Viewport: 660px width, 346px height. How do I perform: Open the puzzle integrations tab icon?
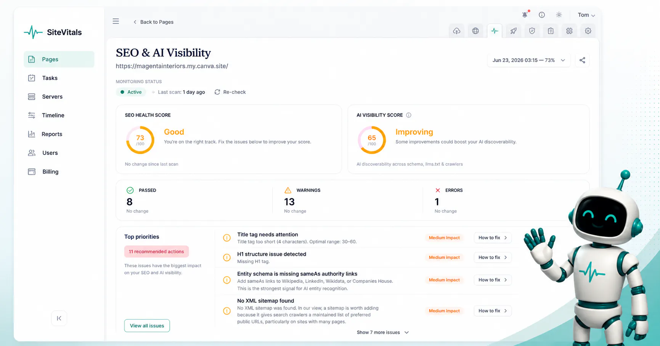click(569, 31)
